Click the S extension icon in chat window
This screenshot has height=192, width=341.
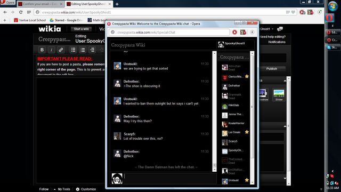click(243, 32)
